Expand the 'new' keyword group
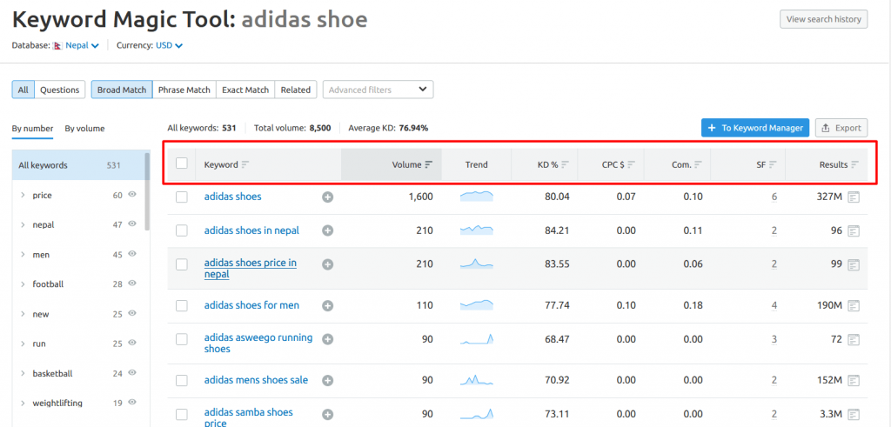 click(23, 314)
